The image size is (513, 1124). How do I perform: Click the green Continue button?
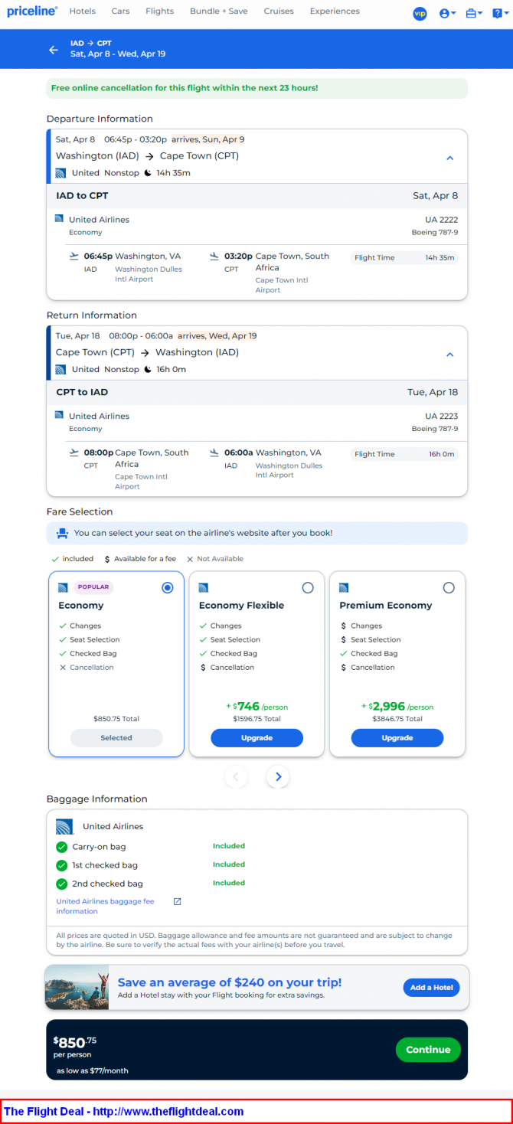tap(428, 1050)
